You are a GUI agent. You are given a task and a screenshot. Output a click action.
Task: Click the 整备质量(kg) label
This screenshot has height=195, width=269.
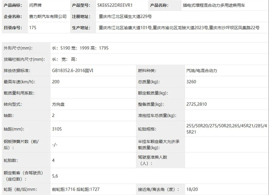(151, 104)
